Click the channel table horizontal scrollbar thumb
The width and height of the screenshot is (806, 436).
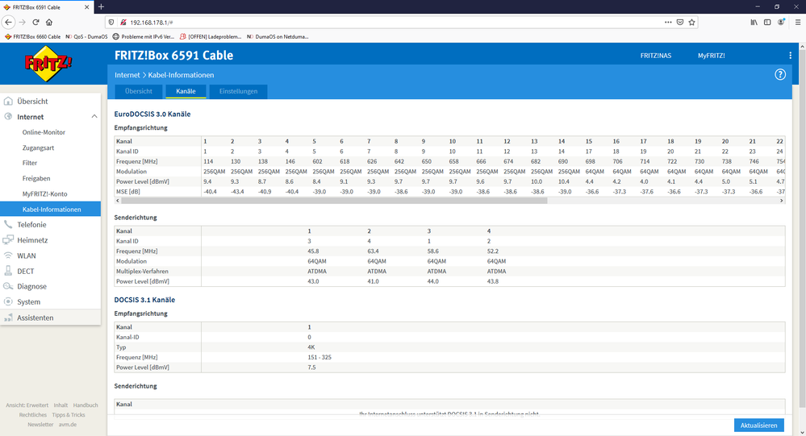click(334, 201)
